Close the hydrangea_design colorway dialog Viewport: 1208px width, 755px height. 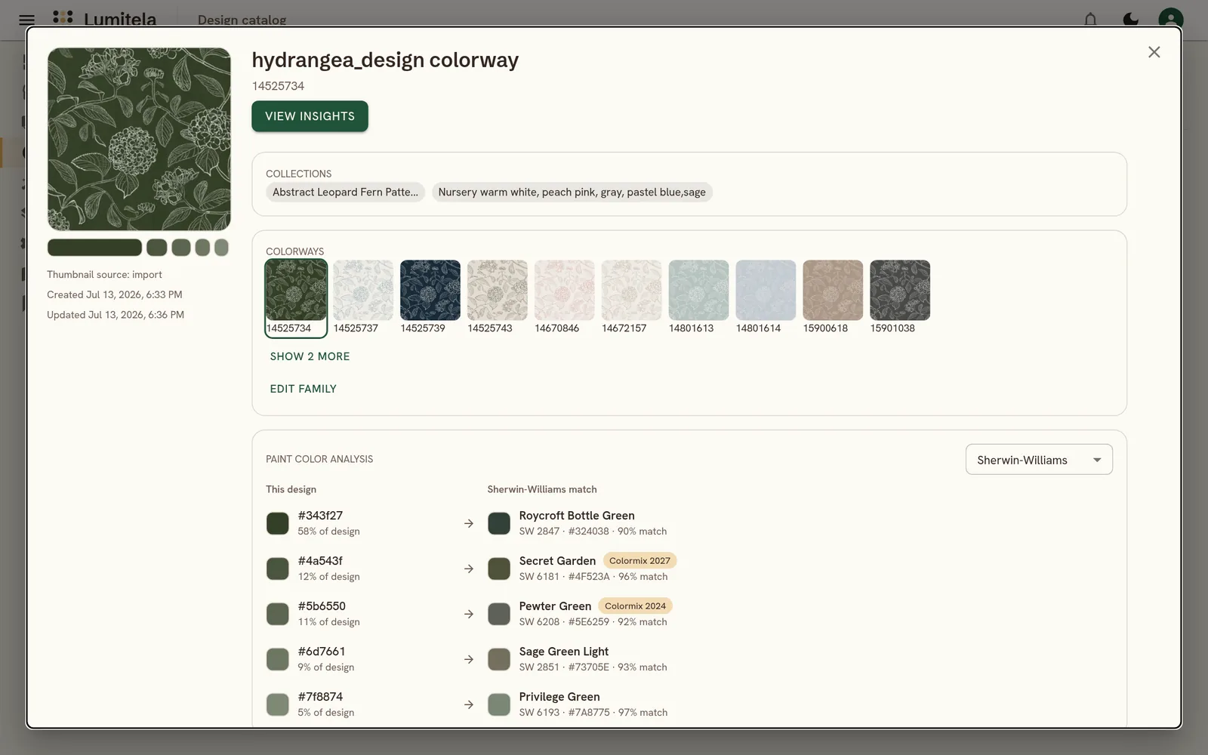[x=1154, y=52]
